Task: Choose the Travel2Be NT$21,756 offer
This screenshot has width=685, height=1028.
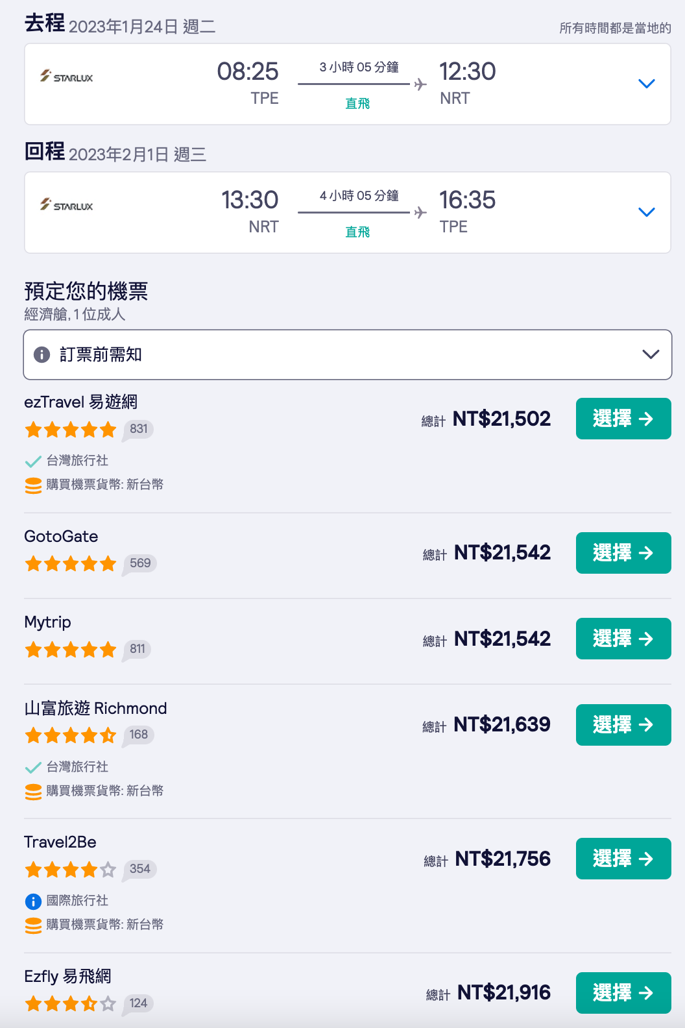Action: 623,859
